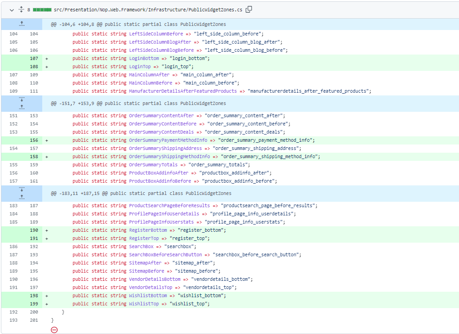Viewport: 459px width, 334px height.
Task: Expand up arrow before -151,7 hunk
Action: pos(22,107)
